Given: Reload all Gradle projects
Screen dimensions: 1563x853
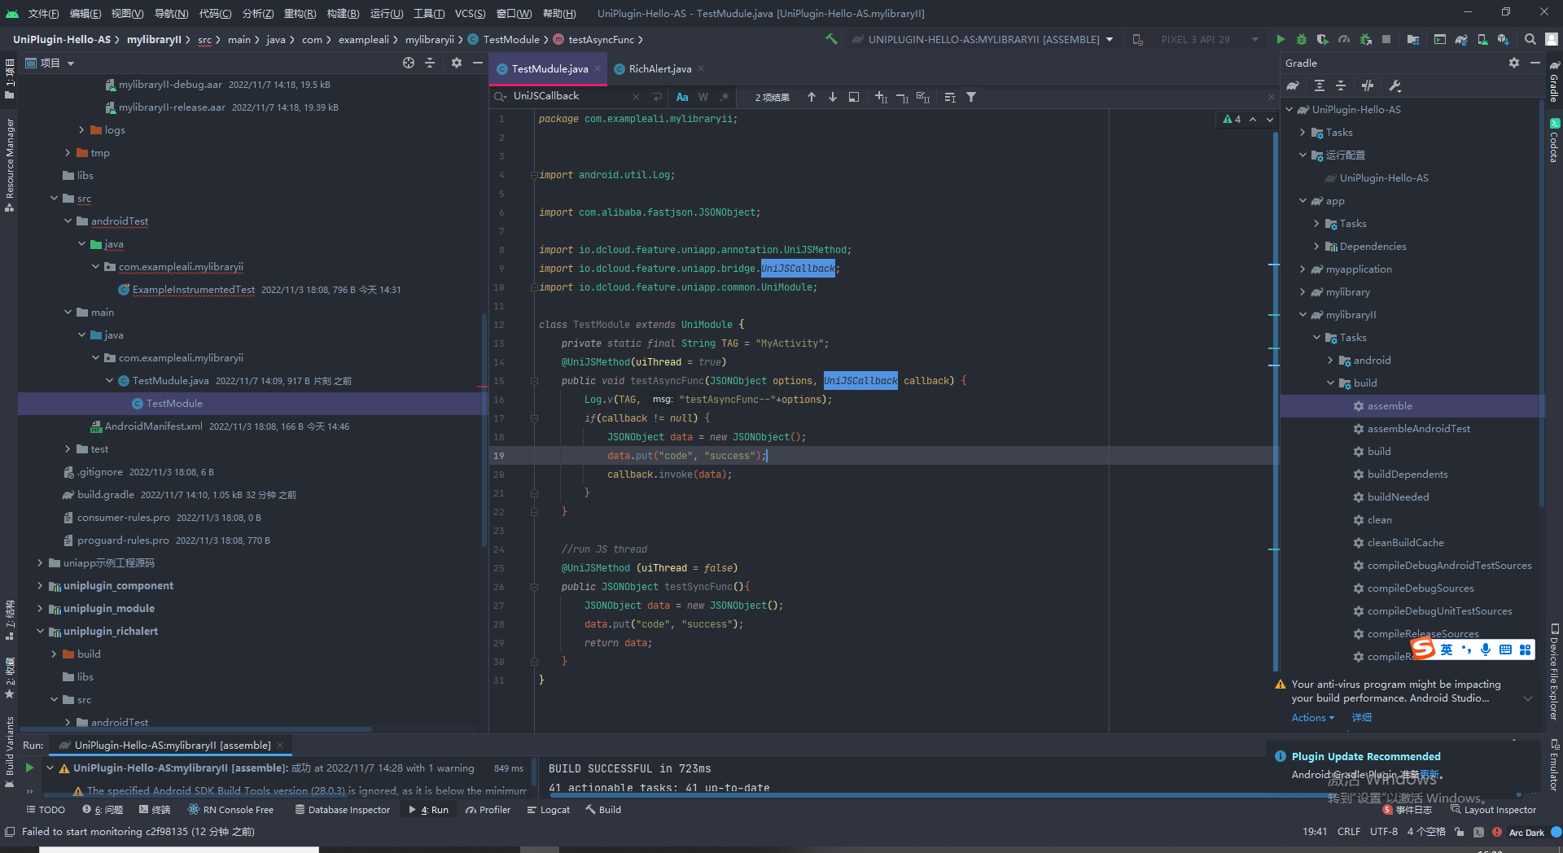Looking at the screenshot, I should (x=1293, y=86).
